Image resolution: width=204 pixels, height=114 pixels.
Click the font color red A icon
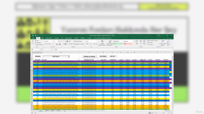60,44
